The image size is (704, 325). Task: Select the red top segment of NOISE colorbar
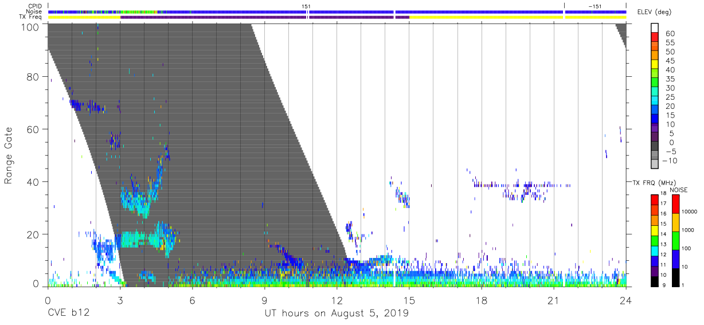coord(676,204)
